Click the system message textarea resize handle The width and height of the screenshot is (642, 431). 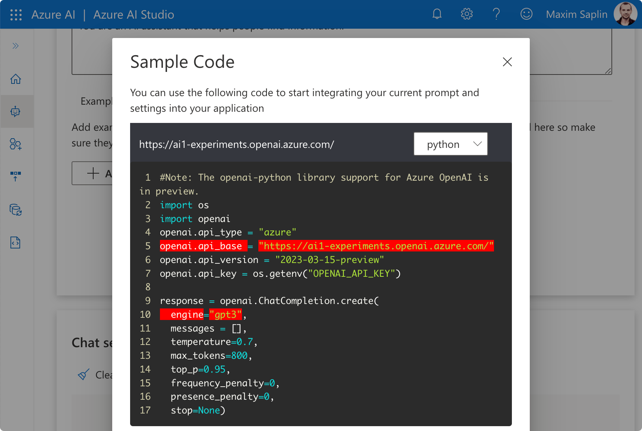point(608,71)
